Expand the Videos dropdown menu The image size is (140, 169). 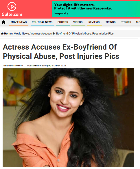point(78,22)
